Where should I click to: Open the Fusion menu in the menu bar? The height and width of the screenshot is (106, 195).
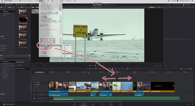pyautogui.click(x=52, y=1)
